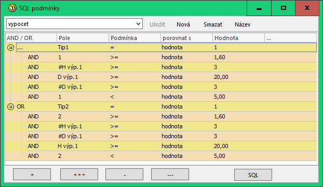Click #H výp.1 in the Tip2 group
The image size is (323, 187).
(70, 126)
